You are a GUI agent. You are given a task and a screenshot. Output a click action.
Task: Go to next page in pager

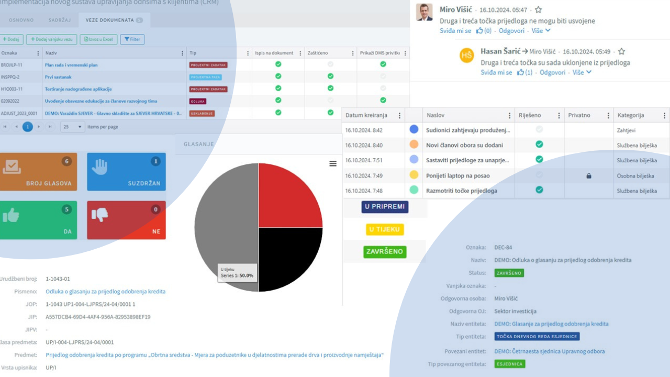click(39, 127)
